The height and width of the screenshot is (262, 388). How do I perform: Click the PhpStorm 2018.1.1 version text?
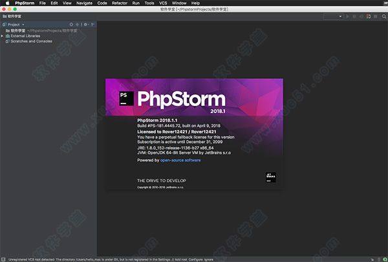coord(157,120)
